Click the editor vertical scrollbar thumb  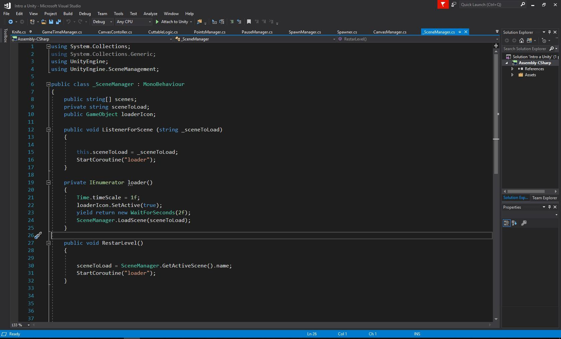pyautogui.click(x=496, y=114)
